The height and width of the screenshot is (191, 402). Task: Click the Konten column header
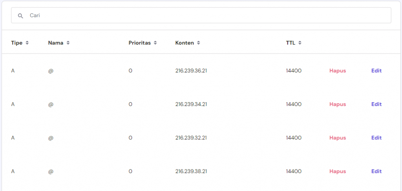[x=185, y=43]
